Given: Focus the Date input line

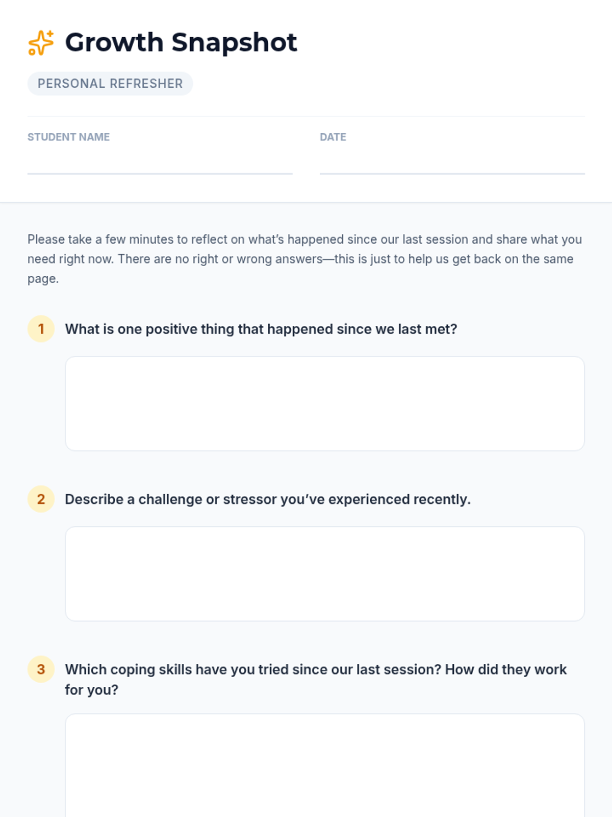Looking at the screenshot, I should (x=452, y=163).
